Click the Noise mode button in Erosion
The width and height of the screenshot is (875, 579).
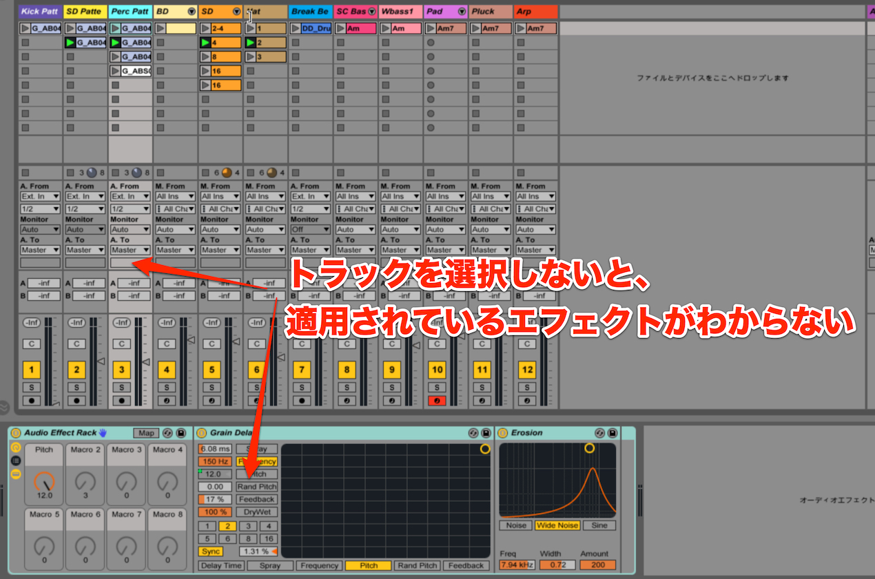coord(516,525)
